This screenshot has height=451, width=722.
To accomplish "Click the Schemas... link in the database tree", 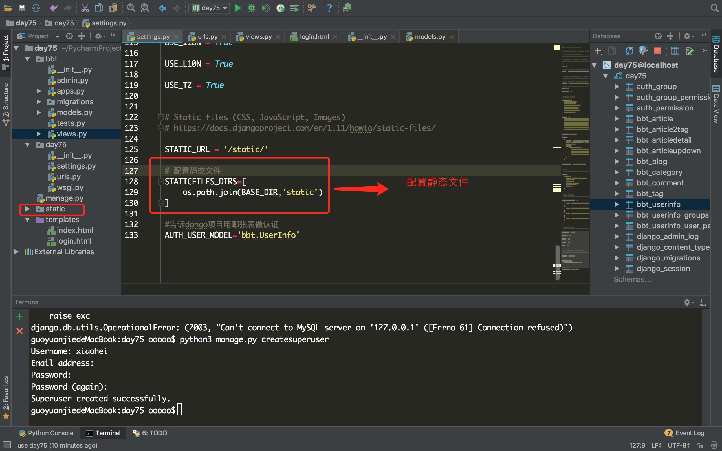I will pyautogui.click(x=632, y=280).
